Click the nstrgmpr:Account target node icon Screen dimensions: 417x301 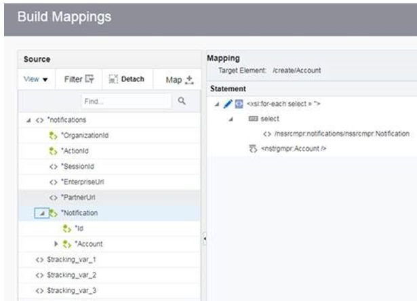click(x=253, y=148)
